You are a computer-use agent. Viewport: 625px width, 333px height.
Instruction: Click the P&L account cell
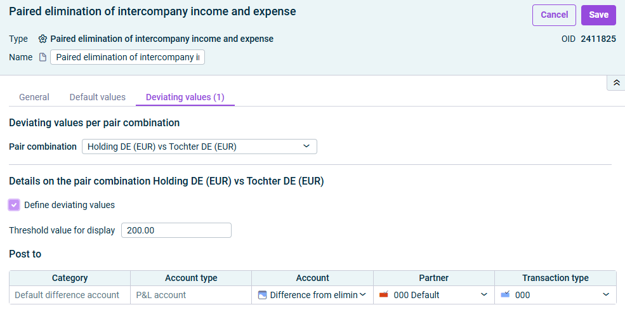point(191,295)
